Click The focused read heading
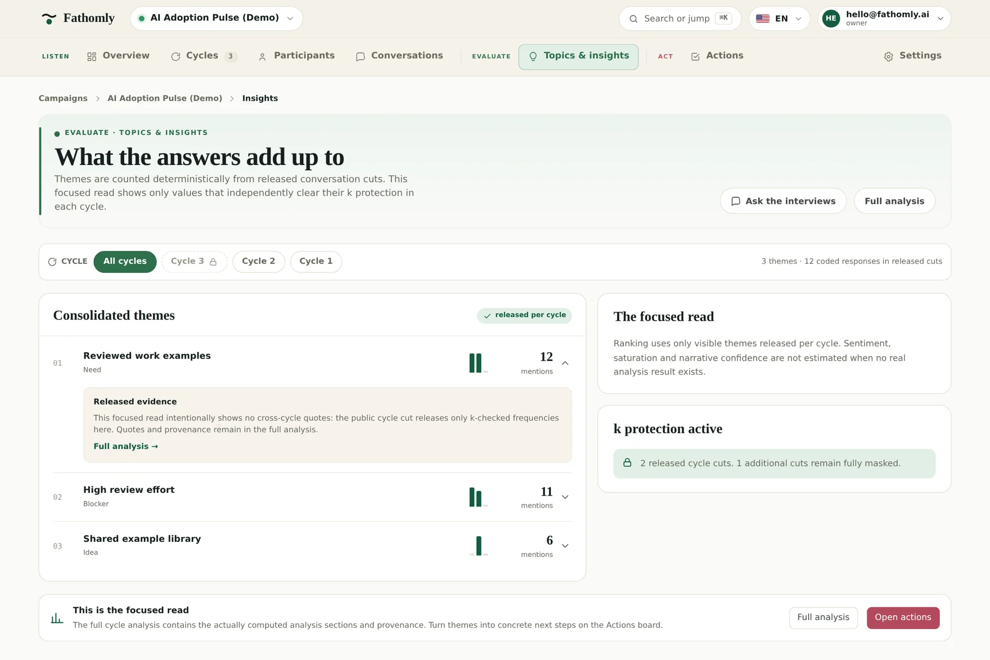The width and height of the screenshot is (990, 660). (x=664, y=317)
